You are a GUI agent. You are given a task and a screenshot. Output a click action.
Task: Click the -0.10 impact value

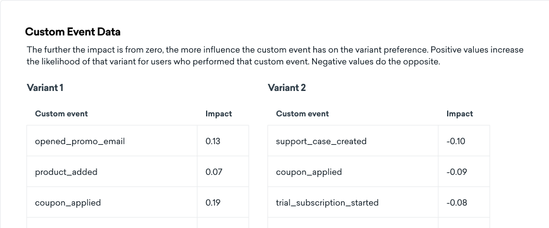click(x=456, y=141)
